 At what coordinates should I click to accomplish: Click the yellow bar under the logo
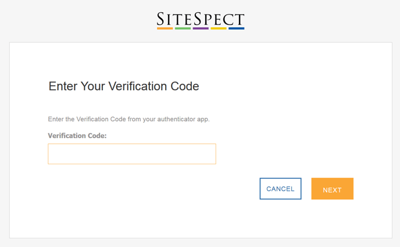(x=219, y=28)
